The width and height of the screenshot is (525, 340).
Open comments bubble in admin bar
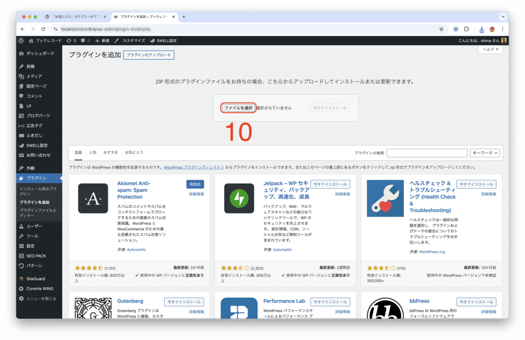[x=86, y=41]
